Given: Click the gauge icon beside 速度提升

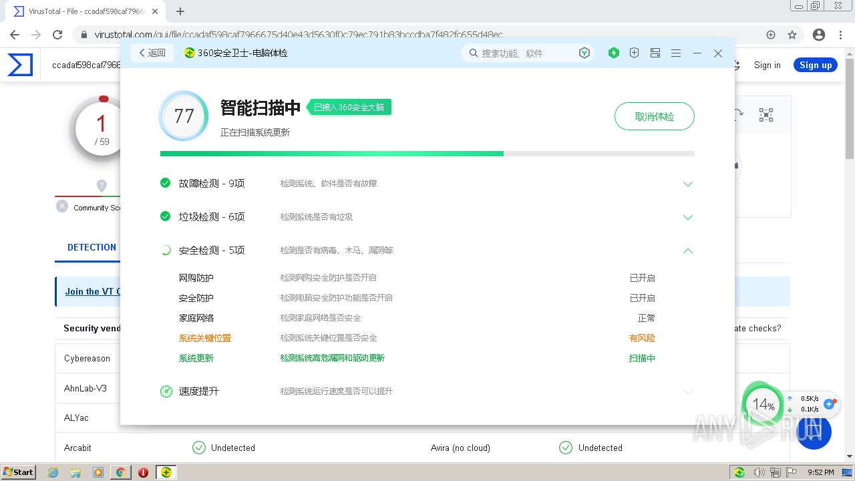Looking at the screenshot, I should 166,391.
